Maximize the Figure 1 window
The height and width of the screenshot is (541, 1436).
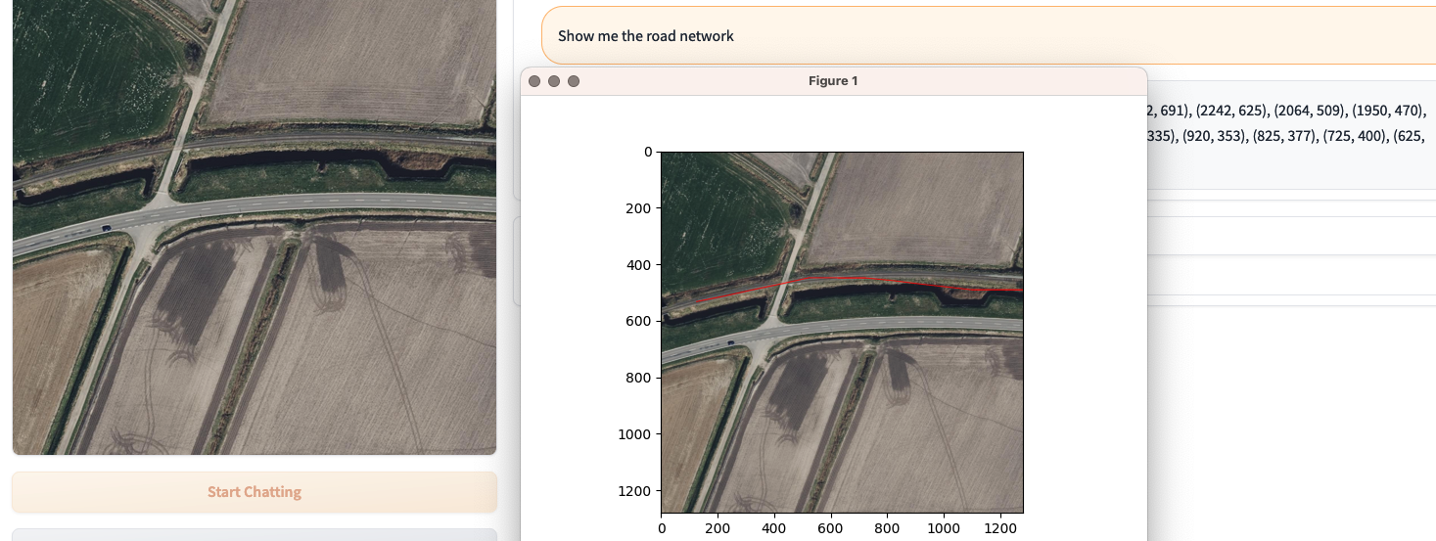(x=574, y=81)
